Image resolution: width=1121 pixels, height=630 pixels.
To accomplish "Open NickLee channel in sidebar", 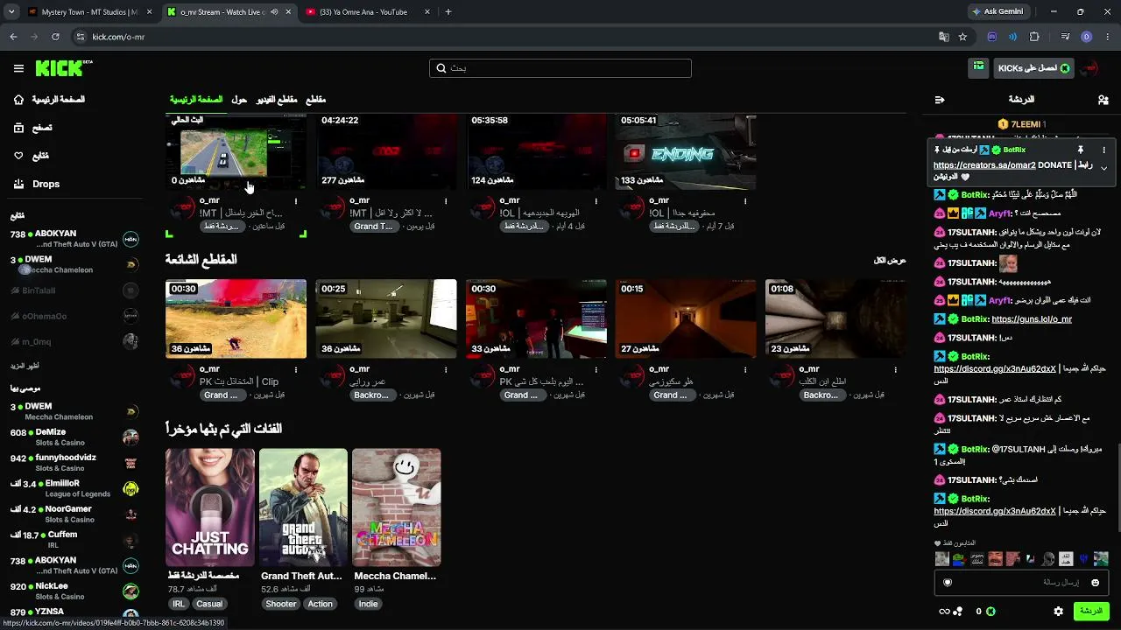I will click(74, 591).
